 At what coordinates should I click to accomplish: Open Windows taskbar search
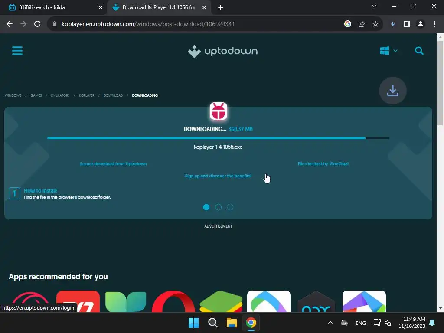pos(212,323)
